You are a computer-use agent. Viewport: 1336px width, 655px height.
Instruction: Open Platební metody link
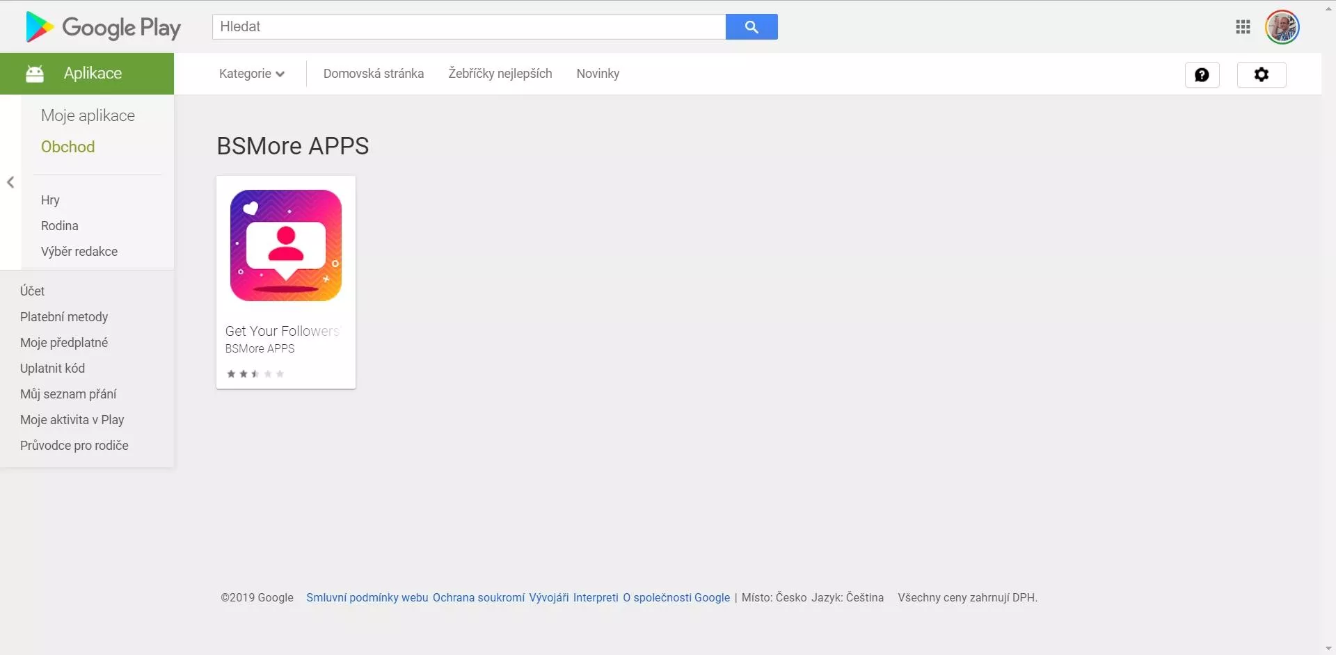(64, 317)
